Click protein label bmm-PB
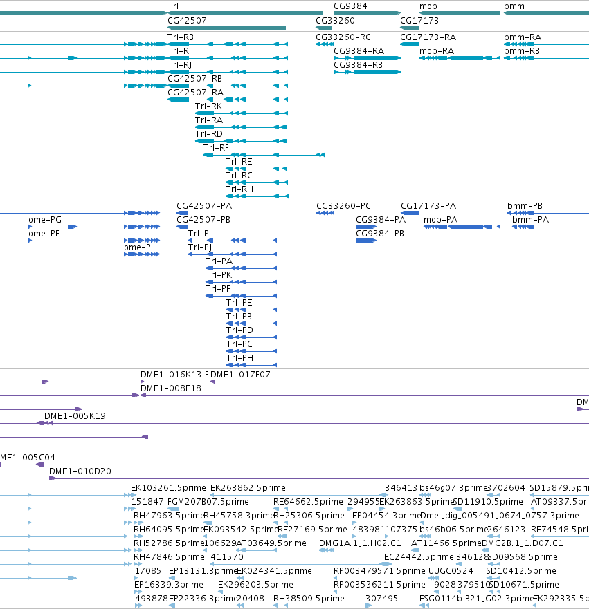The image size is (589, 609). [525, 206]
